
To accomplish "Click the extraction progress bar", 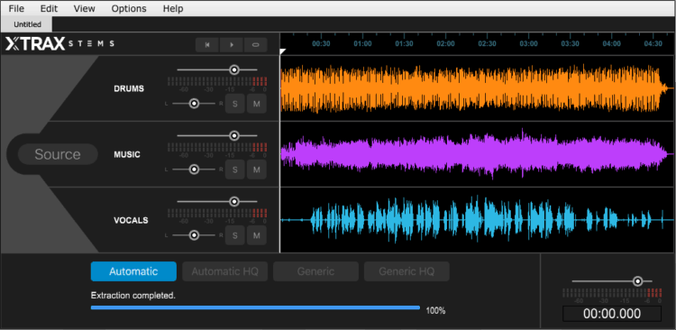I will (255, 307).
